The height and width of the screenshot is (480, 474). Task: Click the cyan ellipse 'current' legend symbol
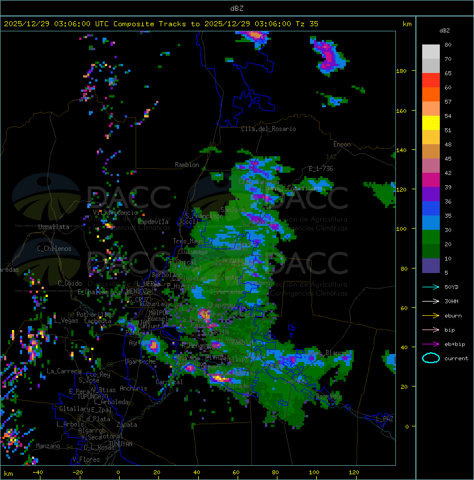(x=431, y=358)
